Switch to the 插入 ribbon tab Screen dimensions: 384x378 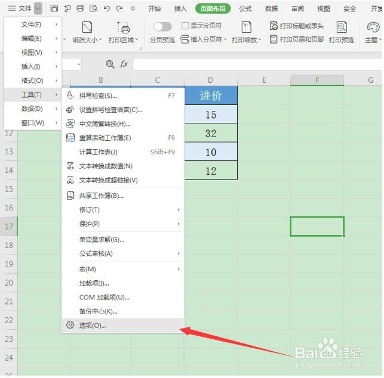click(x=180, y=9)
